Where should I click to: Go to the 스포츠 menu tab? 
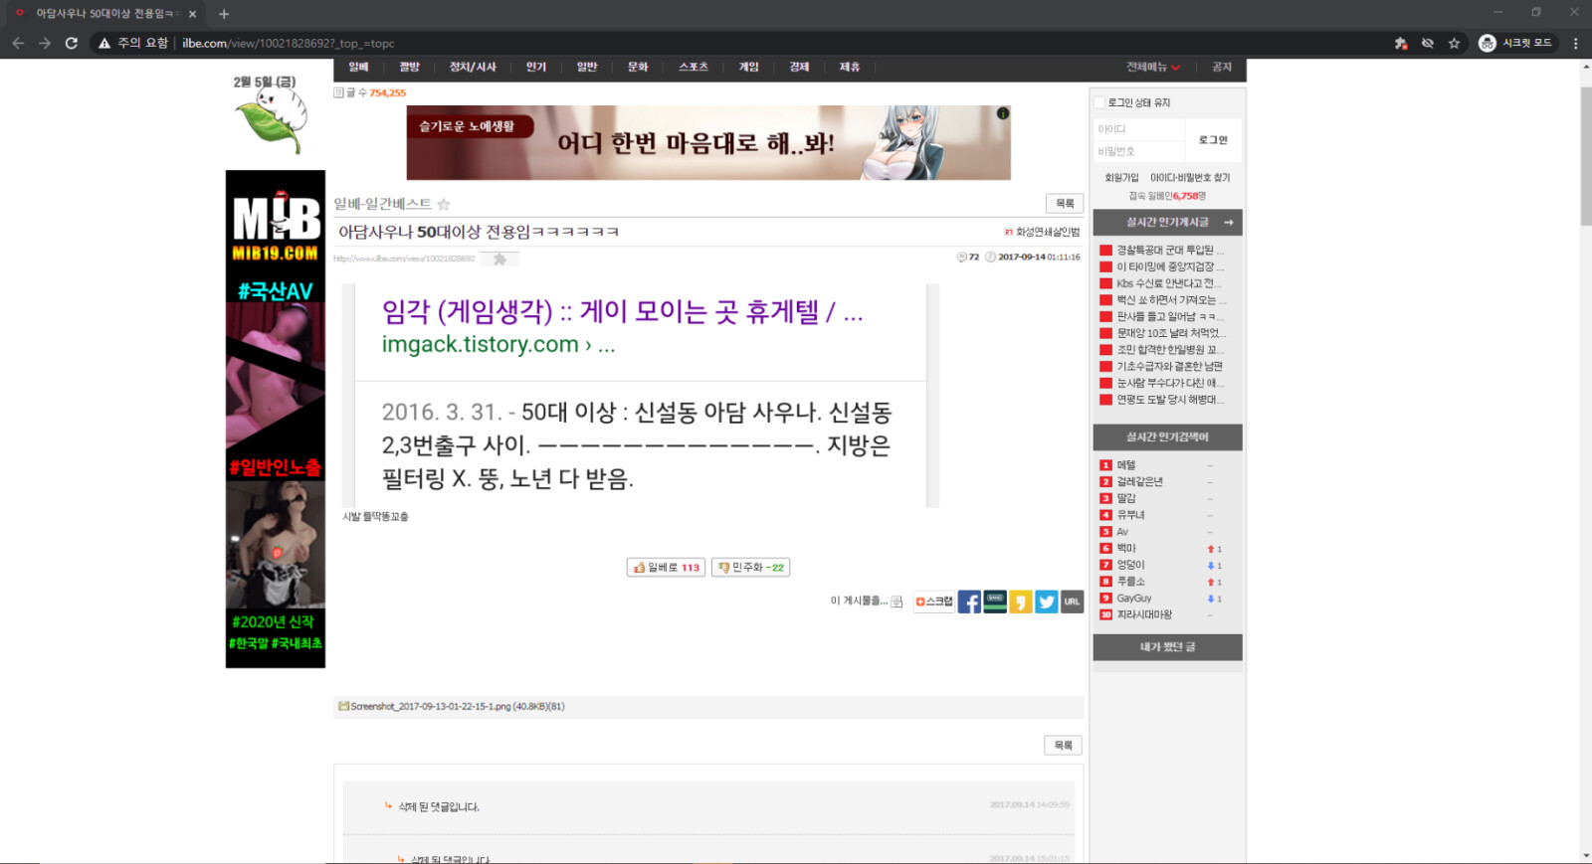click(693, 68)
